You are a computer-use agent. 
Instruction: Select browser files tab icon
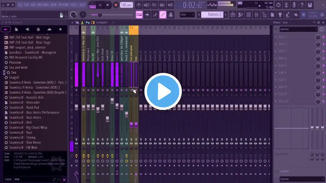pyautogui.click(x=16, y=29)
